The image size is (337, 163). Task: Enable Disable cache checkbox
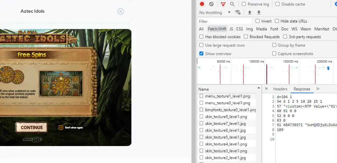(278, 4)
